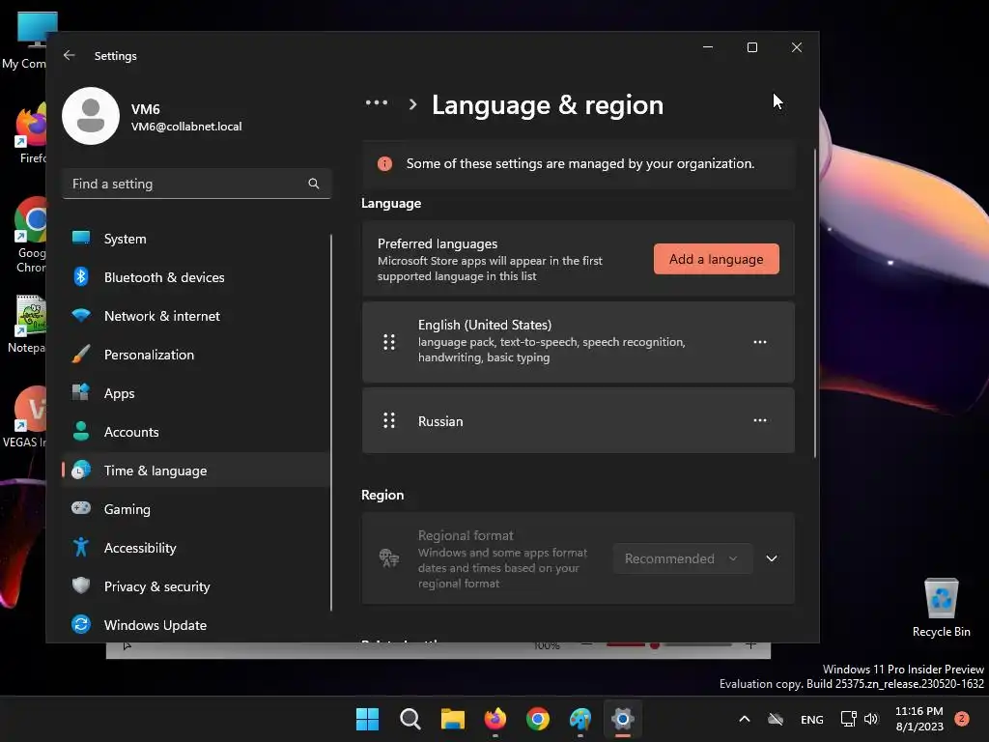Select Time & language in sidebar
Viewport: 989px width, 742px height.
[x=195, y=471]
